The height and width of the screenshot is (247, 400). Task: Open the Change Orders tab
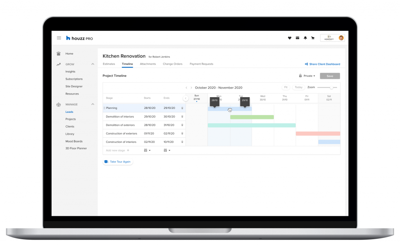point(173,64)
